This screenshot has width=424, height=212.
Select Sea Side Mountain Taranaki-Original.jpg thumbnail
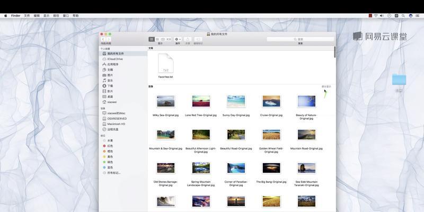pyautogui.click(x=306, y=168)
